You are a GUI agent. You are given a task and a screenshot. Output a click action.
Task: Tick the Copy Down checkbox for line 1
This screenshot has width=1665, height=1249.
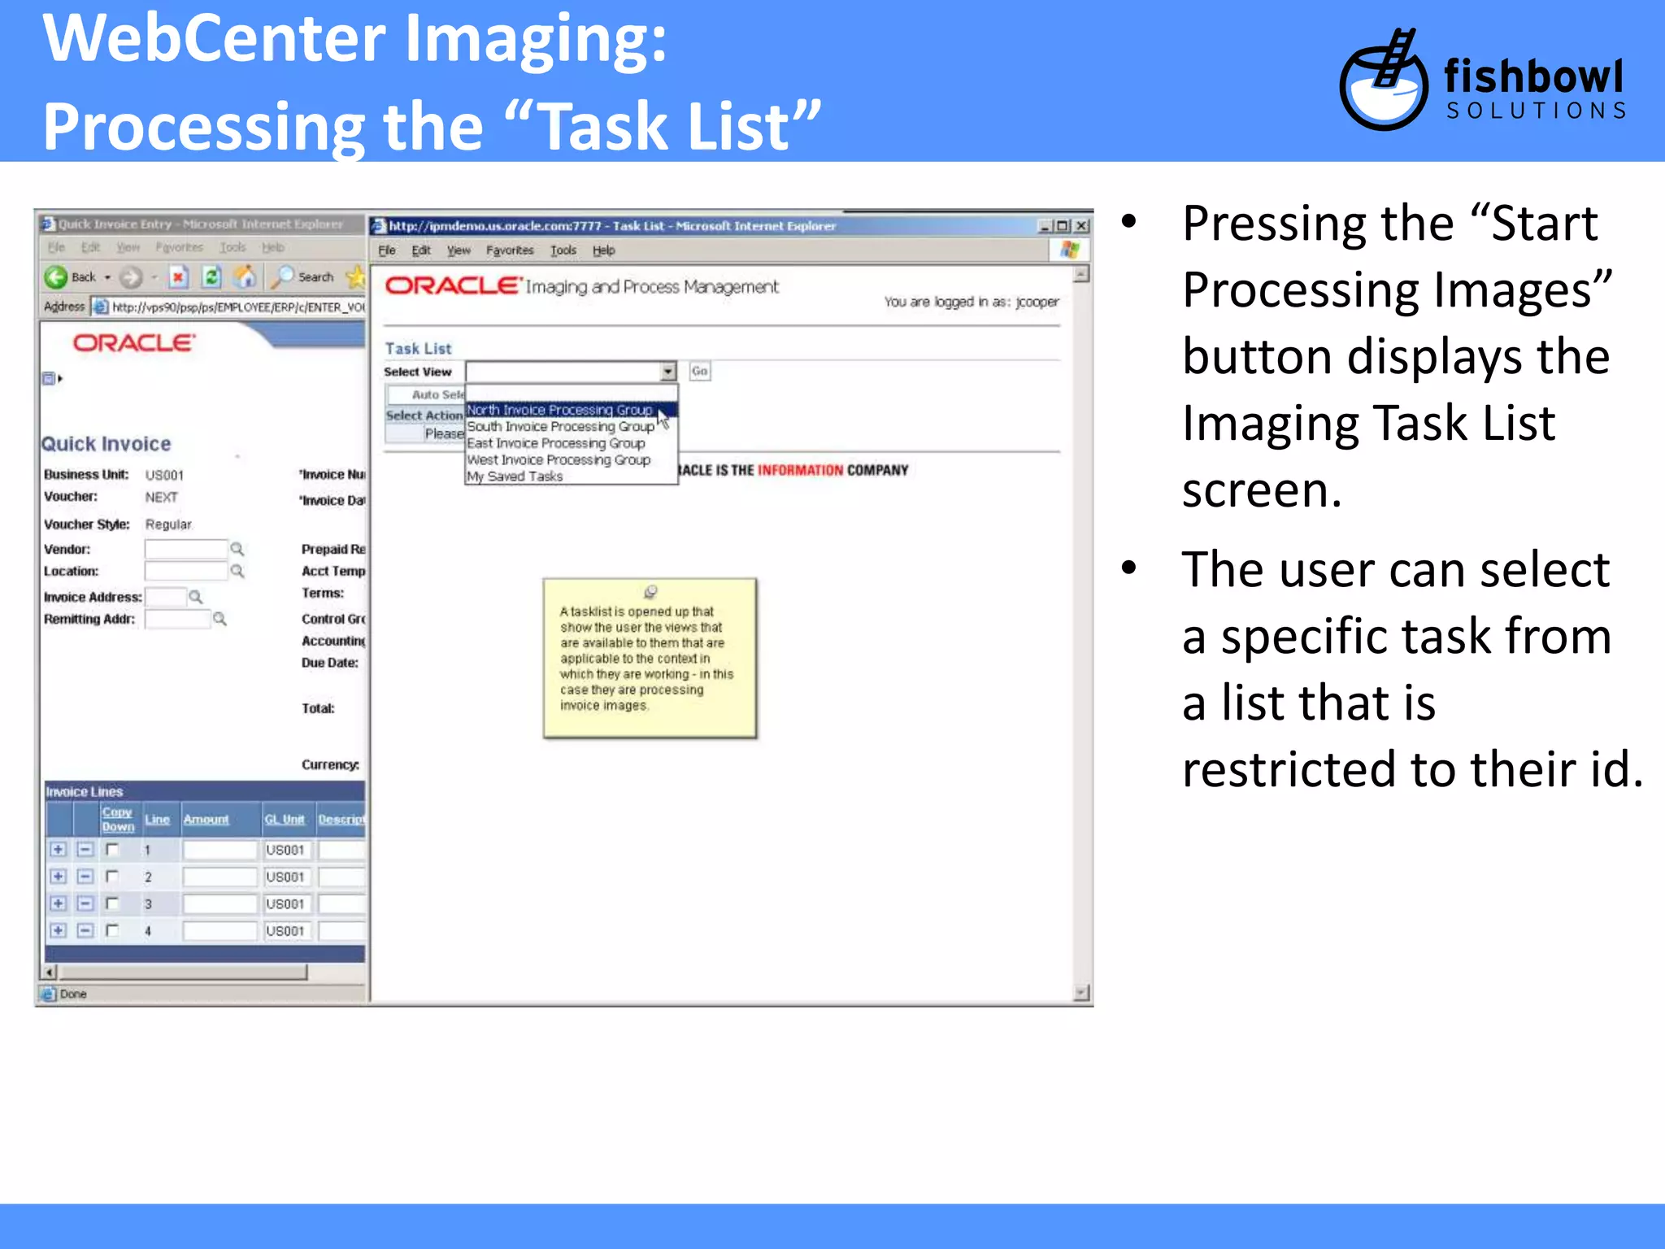pos(113,850)
